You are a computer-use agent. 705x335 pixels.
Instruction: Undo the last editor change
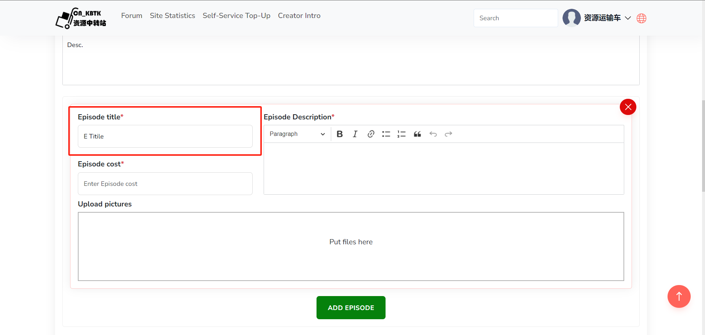click(433, 134)
